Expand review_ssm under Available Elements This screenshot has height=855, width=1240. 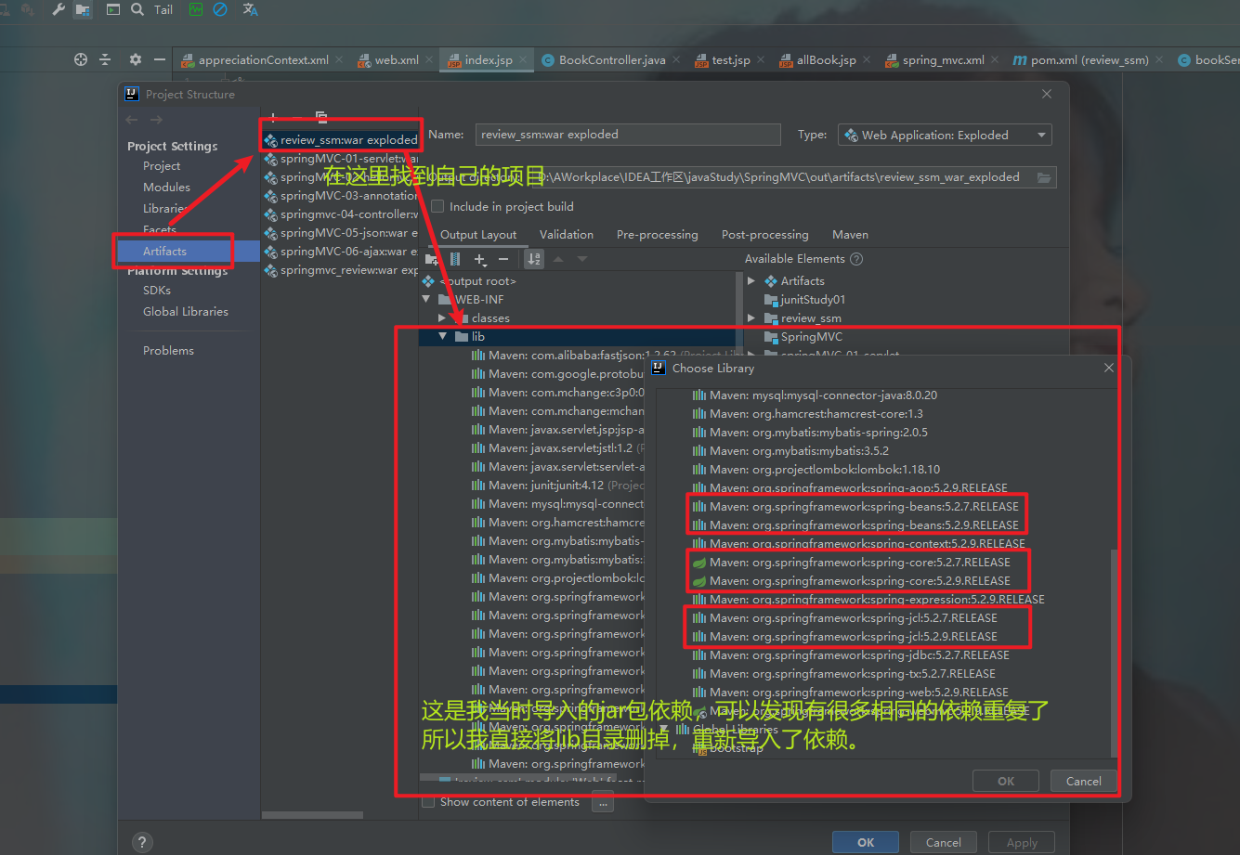click(751, 317)
